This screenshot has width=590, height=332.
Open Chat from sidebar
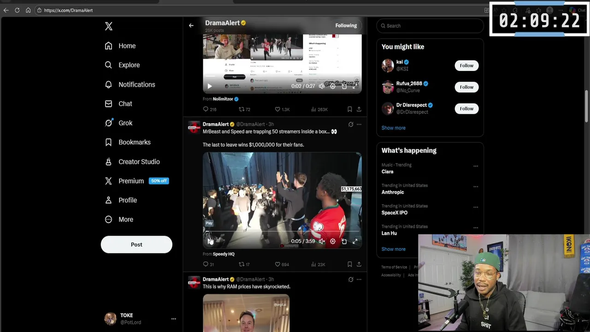[118, 104]
